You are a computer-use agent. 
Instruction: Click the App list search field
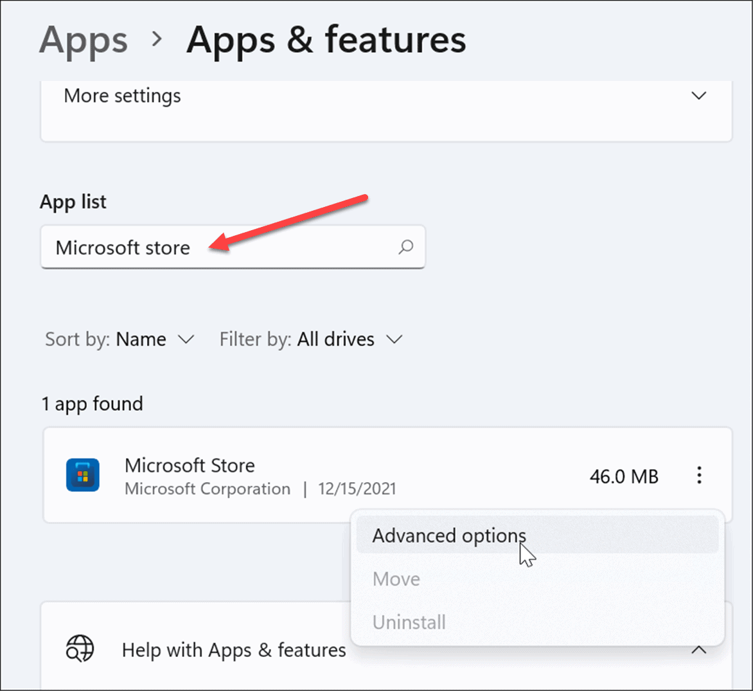click(233, 247)
